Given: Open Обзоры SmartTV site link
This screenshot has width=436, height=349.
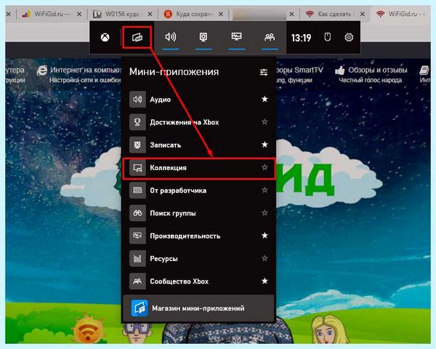Looking at the screenshot, I should (x=299, y=74).
